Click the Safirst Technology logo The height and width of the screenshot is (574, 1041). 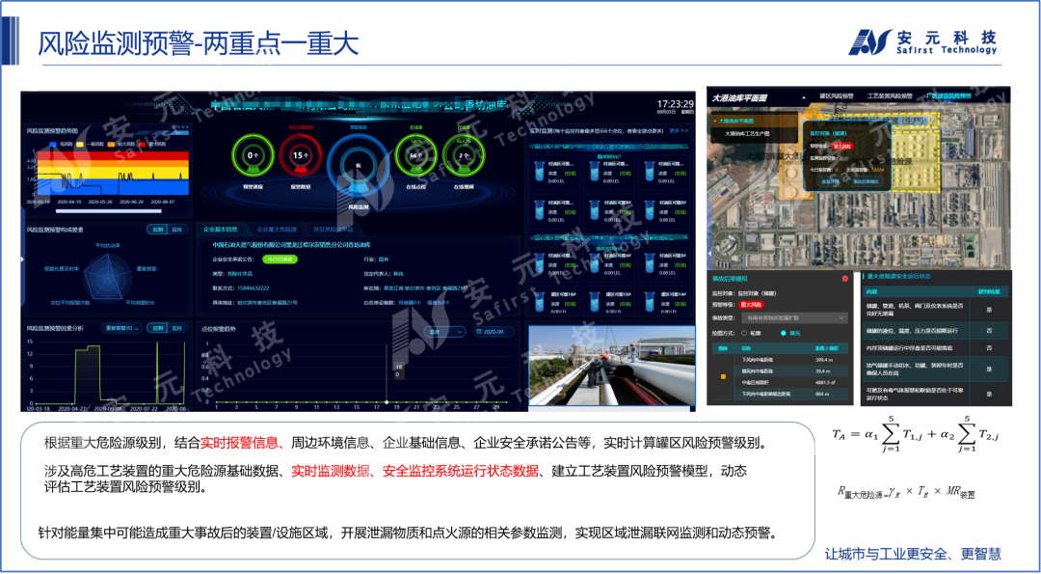922,41
